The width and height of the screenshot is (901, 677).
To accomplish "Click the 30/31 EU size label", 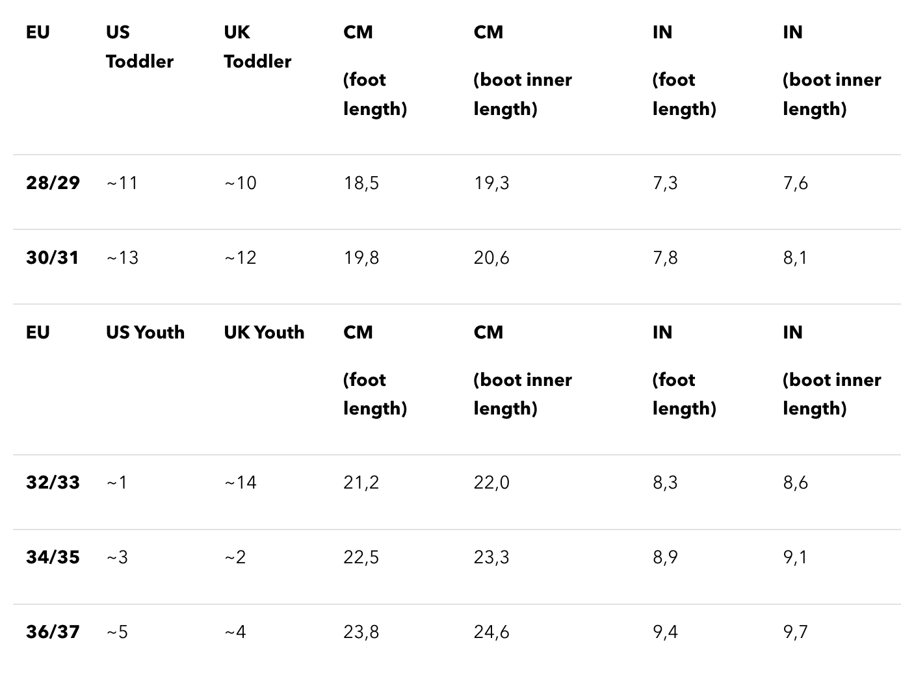I will 52,257.
